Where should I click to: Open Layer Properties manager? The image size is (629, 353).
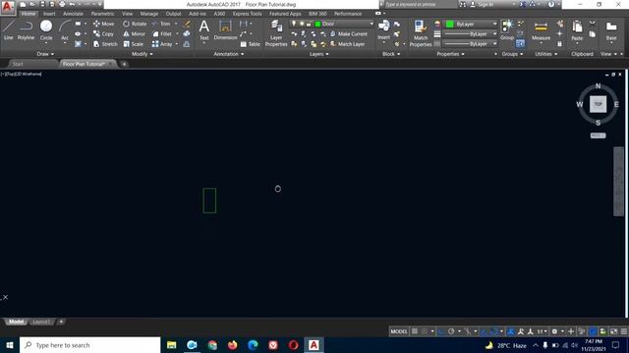(x=276, y=32)
